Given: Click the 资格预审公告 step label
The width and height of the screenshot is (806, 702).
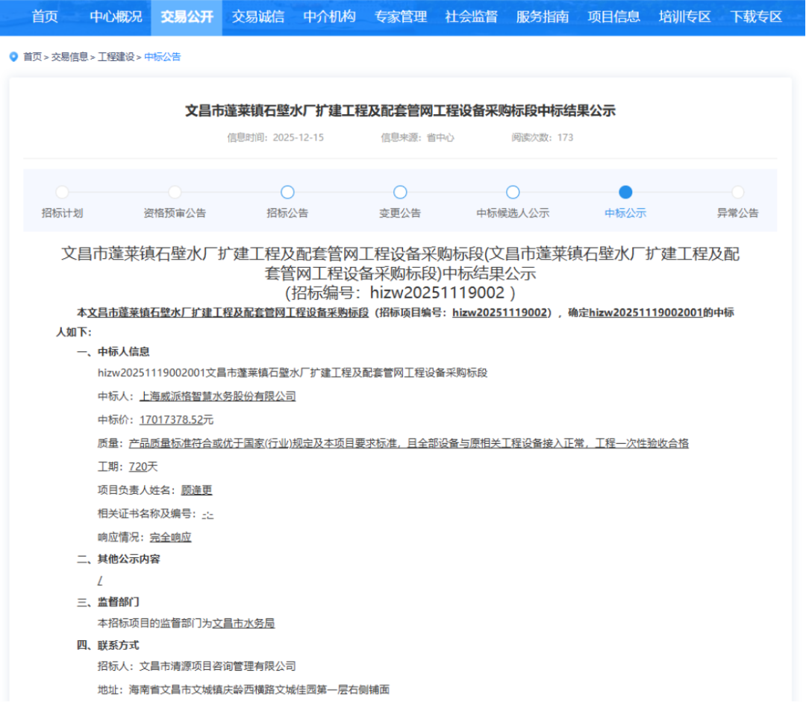Looking at the screenshot, I should click(175, 213).
